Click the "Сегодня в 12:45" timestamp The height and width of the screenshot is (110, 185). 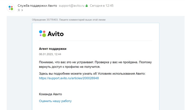point(101,6)
